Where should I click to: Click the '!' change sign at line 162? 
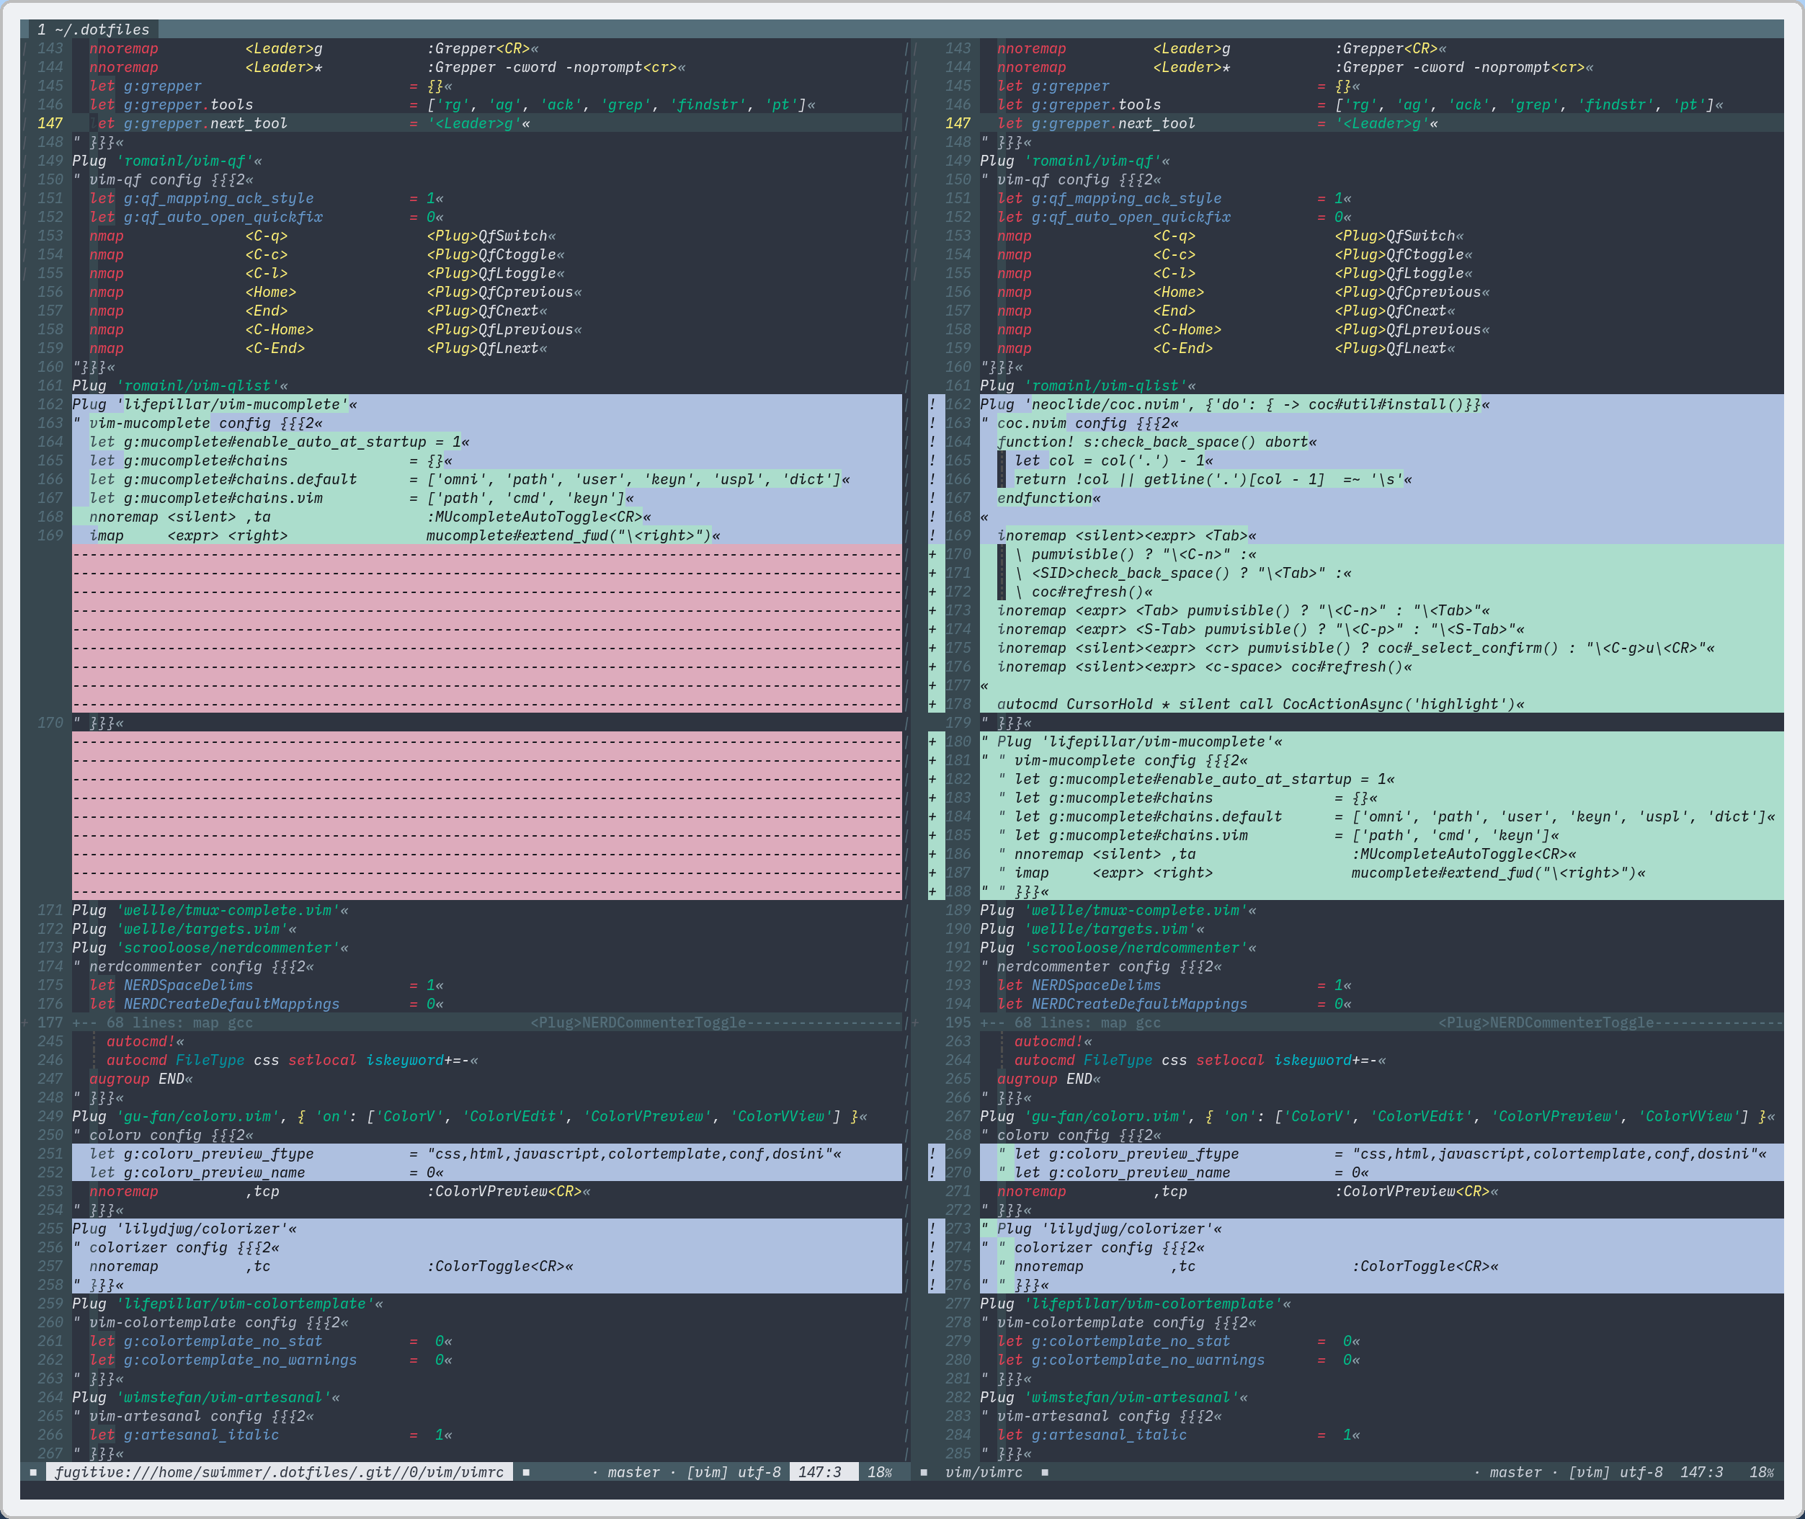pos(932,405)
